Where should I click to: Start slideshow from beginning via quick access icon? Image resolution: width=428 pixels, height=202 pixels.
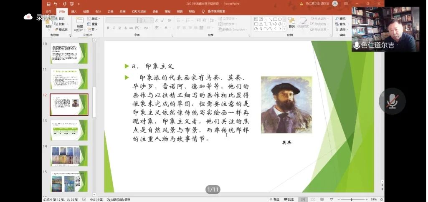[x=71, y=4]
